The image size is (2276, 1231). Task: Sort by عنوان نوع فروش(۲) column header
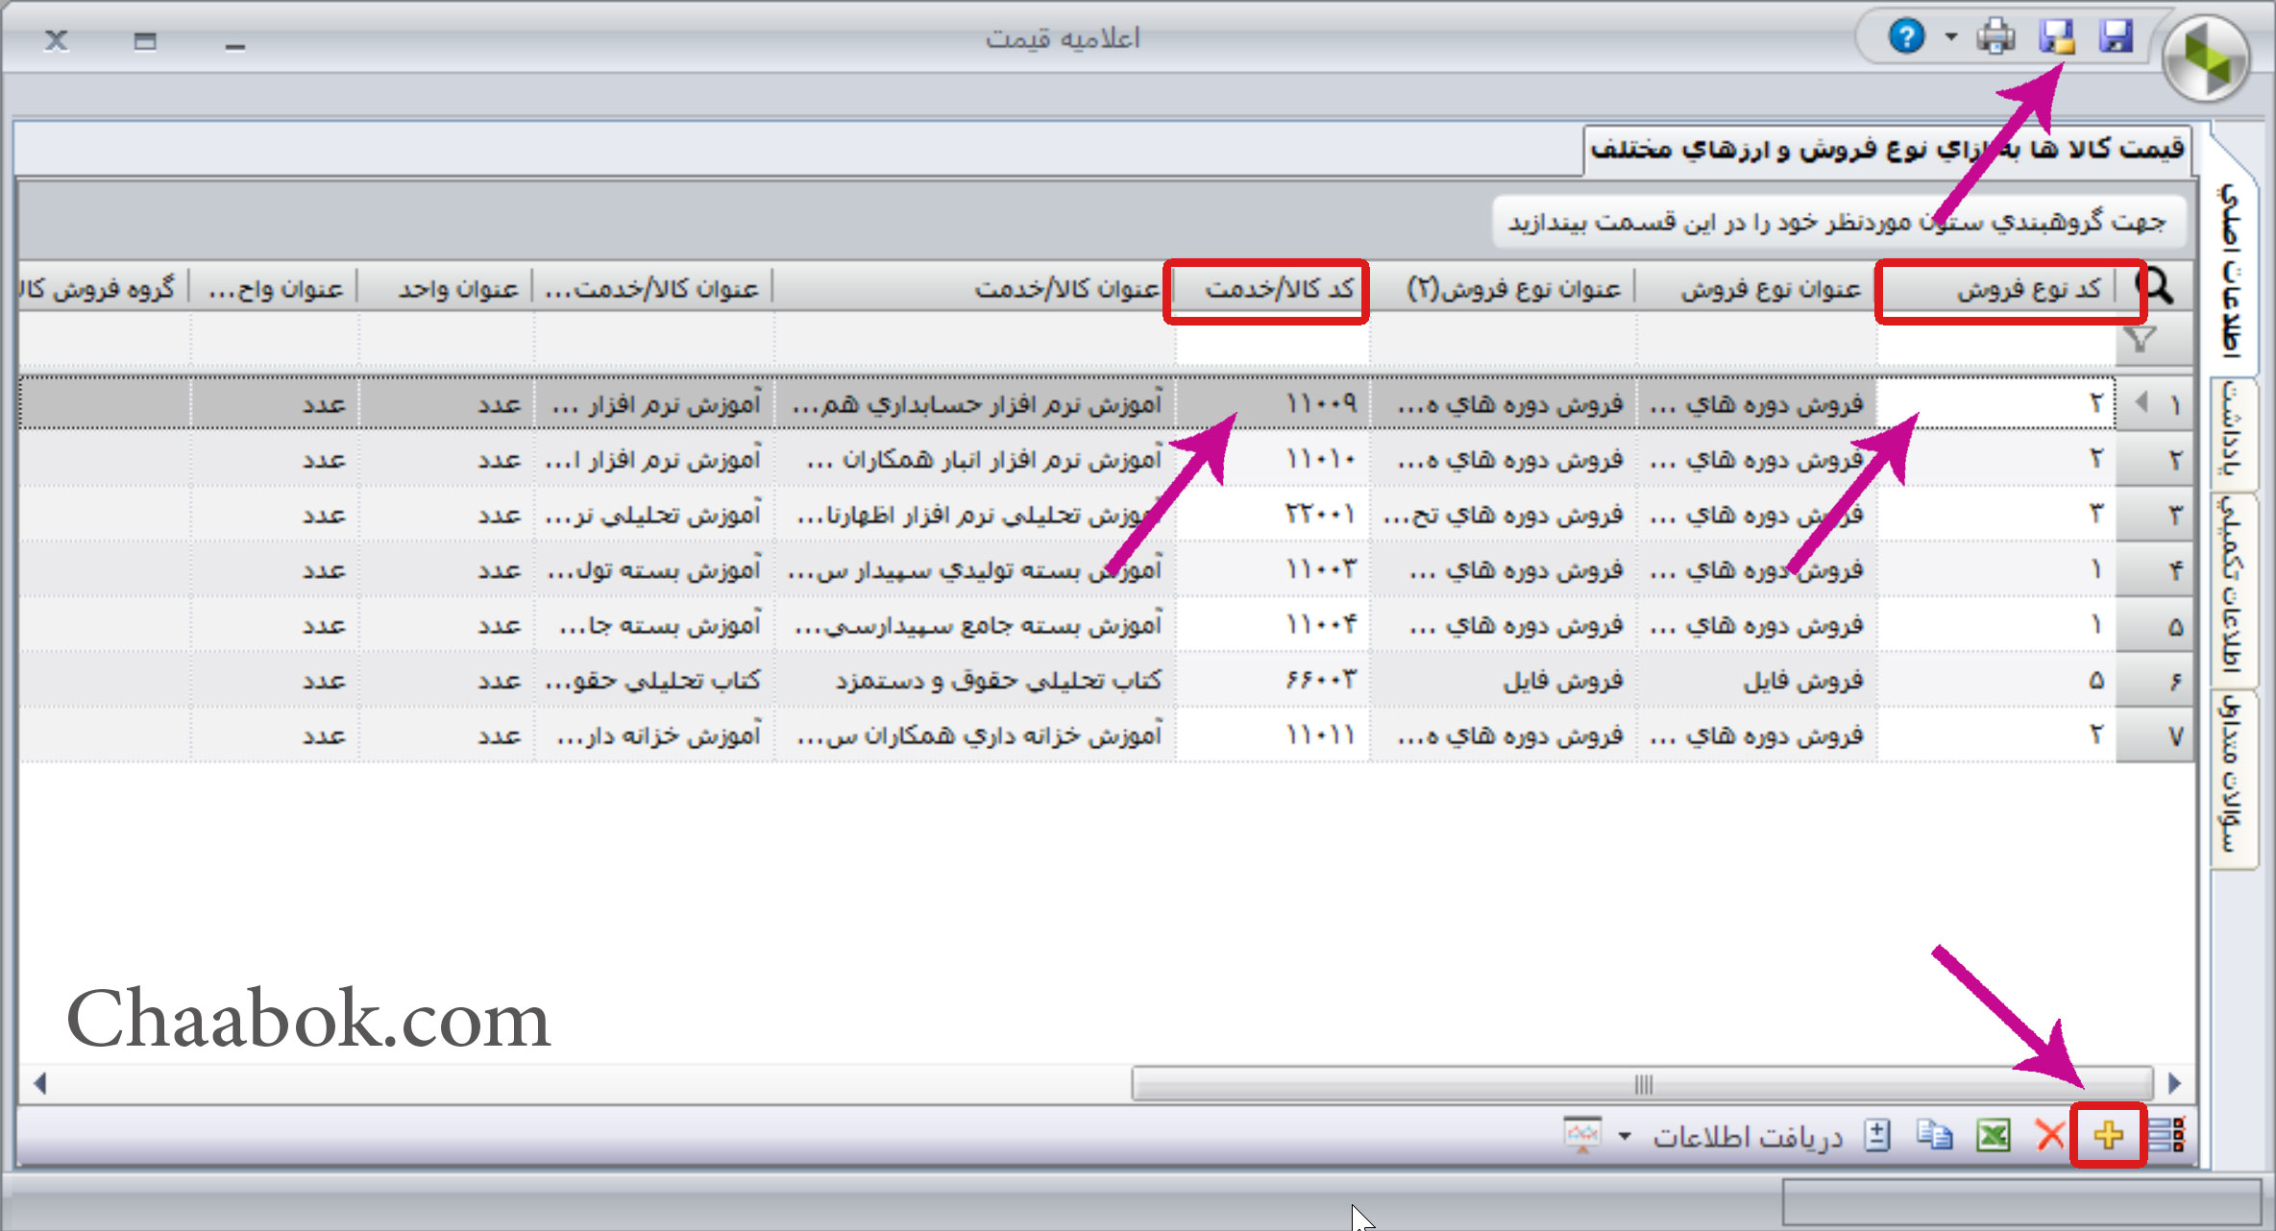click(x=1504, y=288)
